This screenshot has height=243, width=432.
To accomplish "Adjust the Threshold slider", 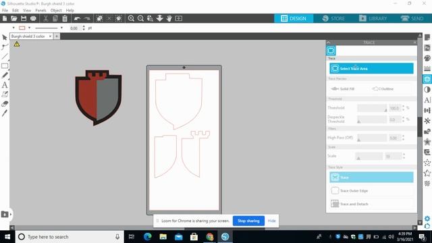I will (372, 108).
